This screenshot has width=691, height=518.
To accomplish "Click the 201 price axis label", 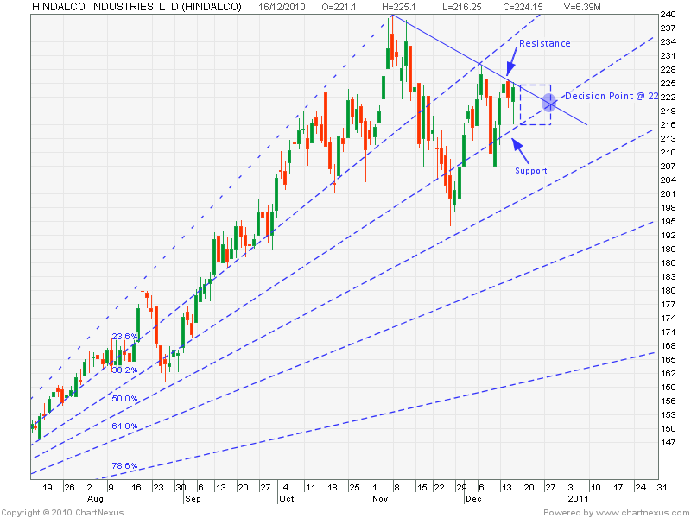I will tap(668, 193).
